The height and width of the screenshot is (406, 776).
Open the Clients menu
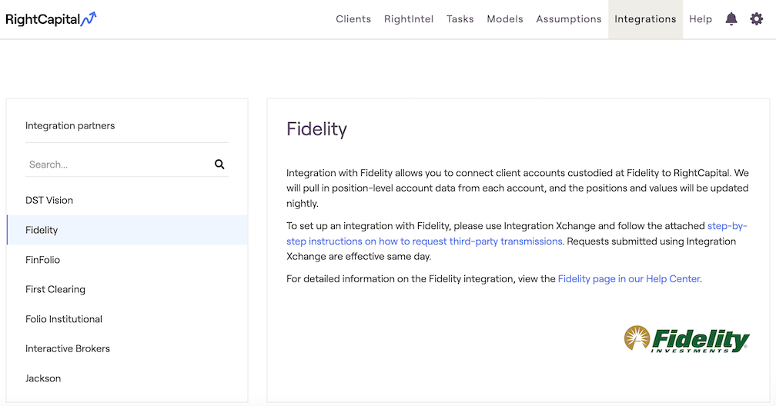pyautogui.click(x=353, y=18)
